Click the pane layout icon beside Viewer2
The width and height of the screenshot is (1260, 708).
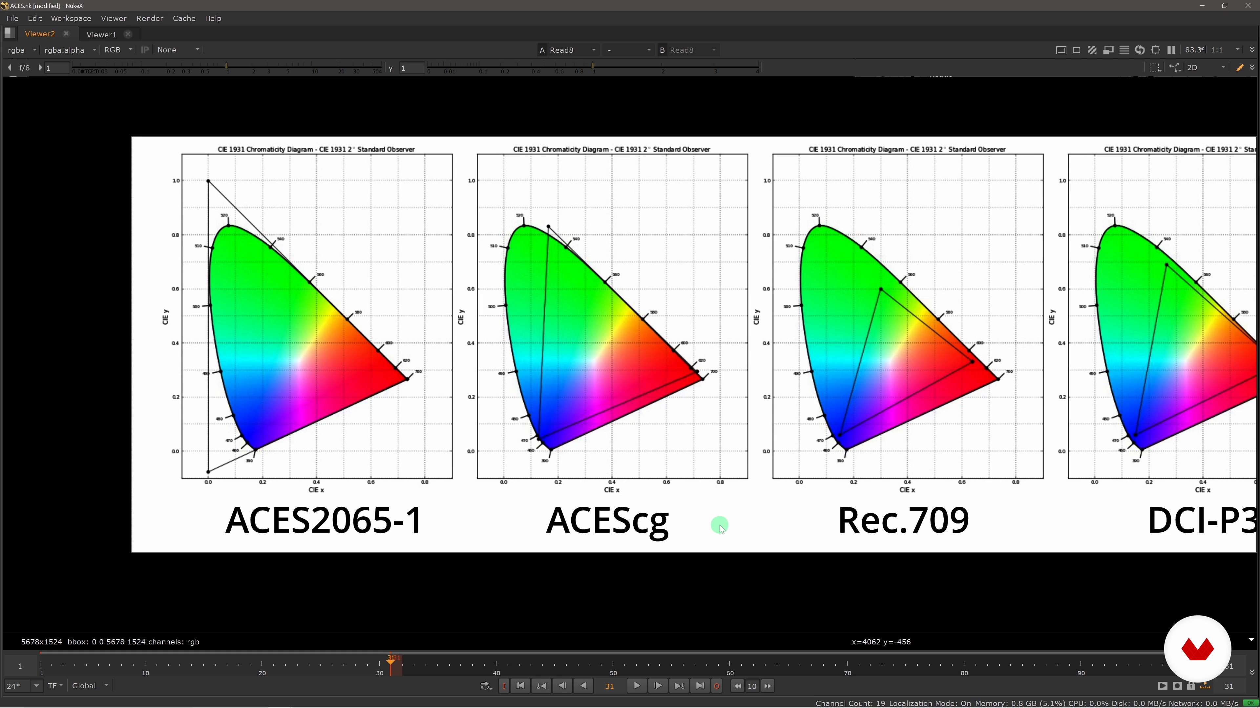coord(9,33)
